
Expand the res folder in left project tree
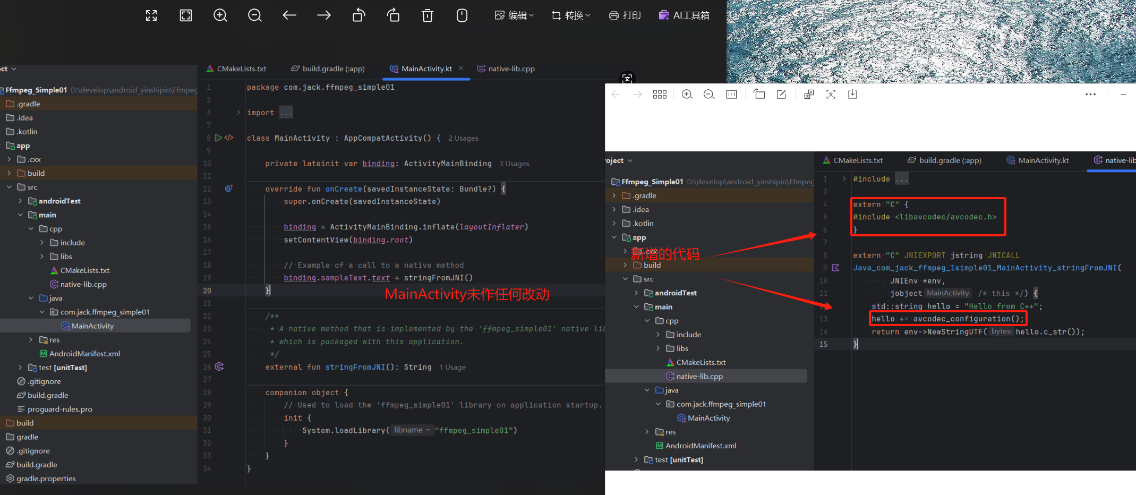click(x=31, y=339)
